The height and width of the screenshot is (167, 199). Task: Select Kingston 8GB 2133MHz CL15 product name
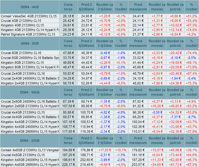(22, 63)
